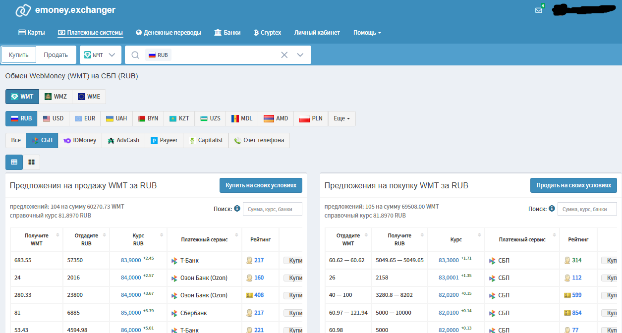Open the Cryptex menu item
The height and width of the screenshot is (333, 622).
(267, 33)
